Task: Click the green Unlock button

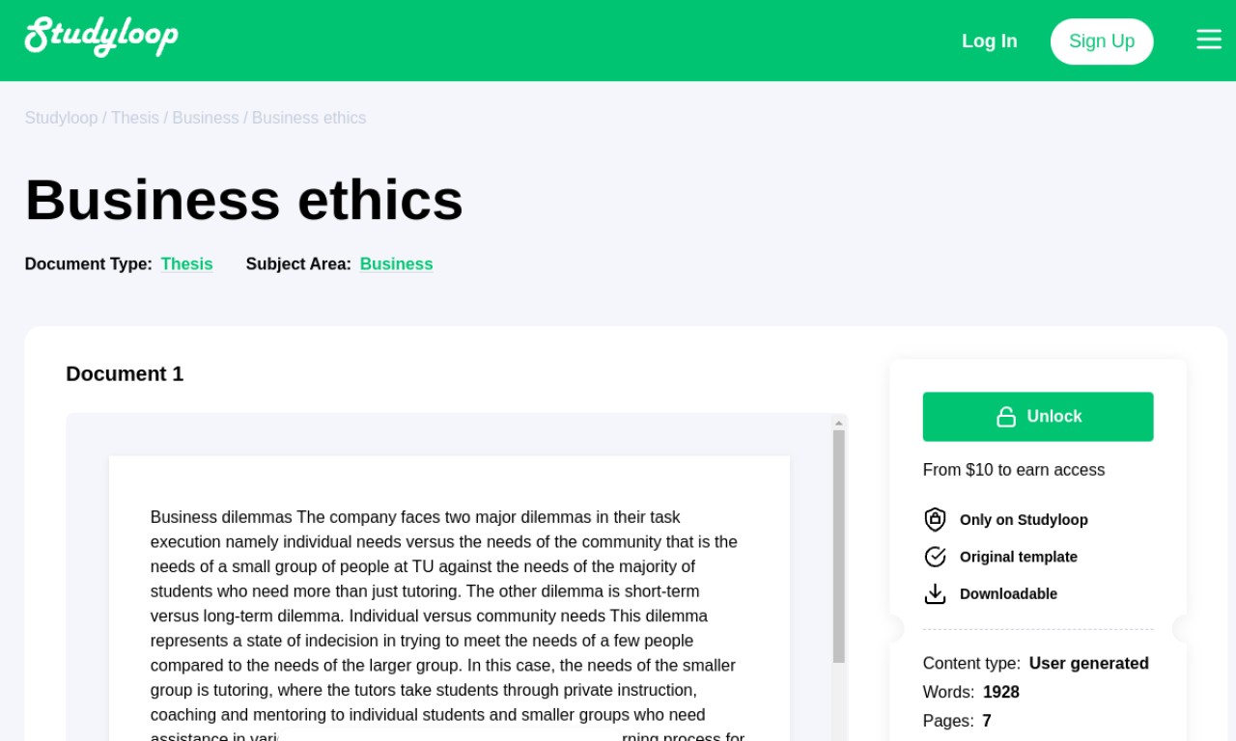Action: tap(1038, 417)
